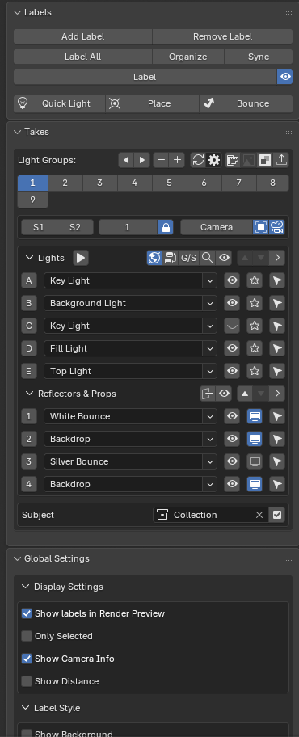The height and width of the screenshot is (737, 299).
Task: Enable viewport display for Silver Bounce
Action: (x=255, y=461)
